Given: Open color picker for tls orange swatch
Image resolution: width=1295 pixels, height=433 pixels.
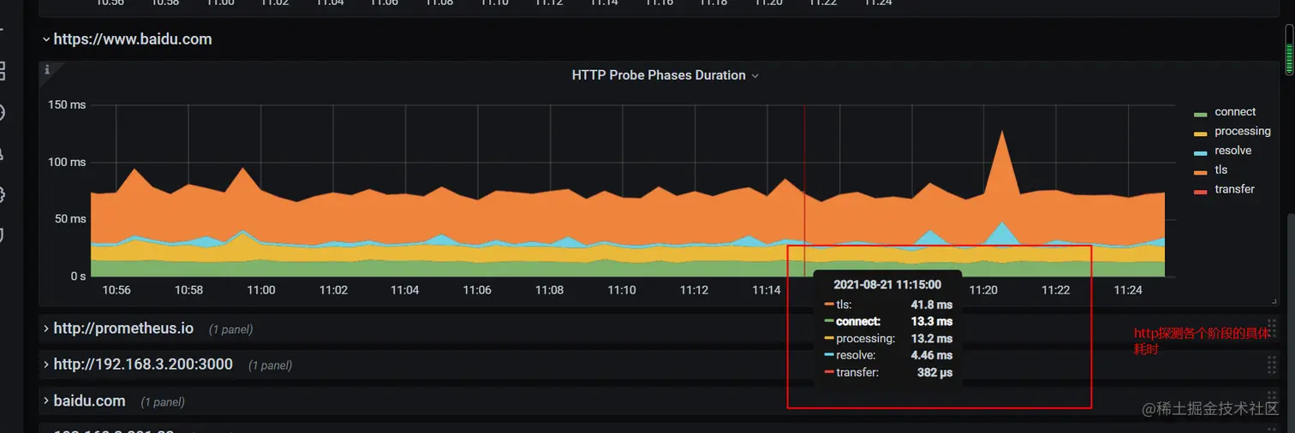Looking at the screenshot, I should tap(1200, 172).
